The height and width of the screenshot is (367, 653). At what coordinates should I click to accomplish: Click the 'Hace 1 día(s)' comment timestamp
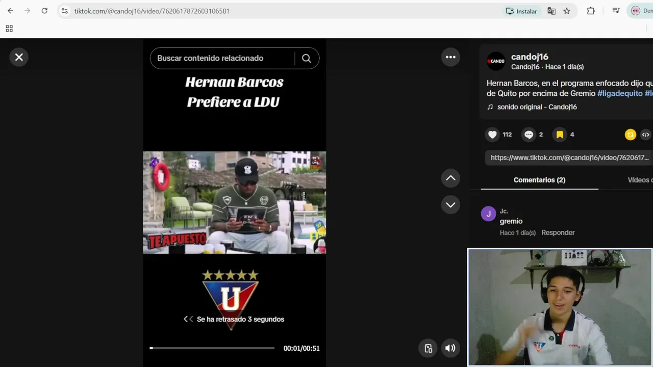(518, 232)
